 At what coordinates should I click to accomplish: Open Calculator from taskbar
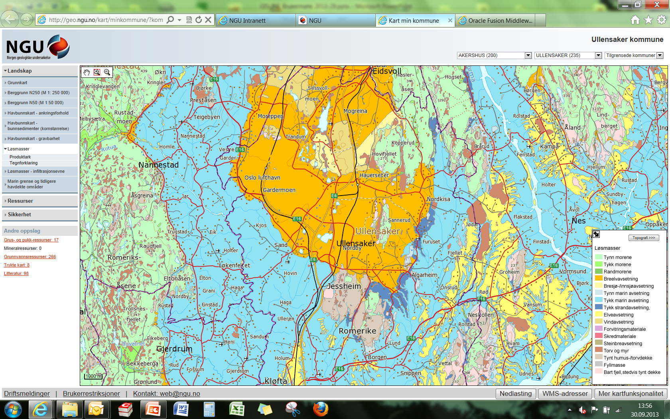click(x=209, y=409)
